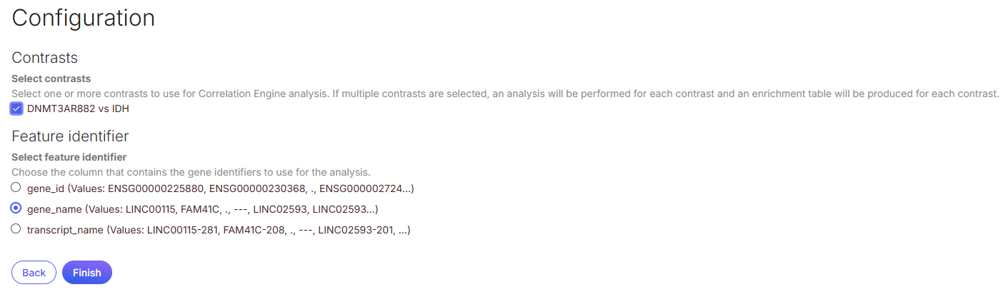
Task: Click the 'Choose the column' help text
Action: coord(191,172)
